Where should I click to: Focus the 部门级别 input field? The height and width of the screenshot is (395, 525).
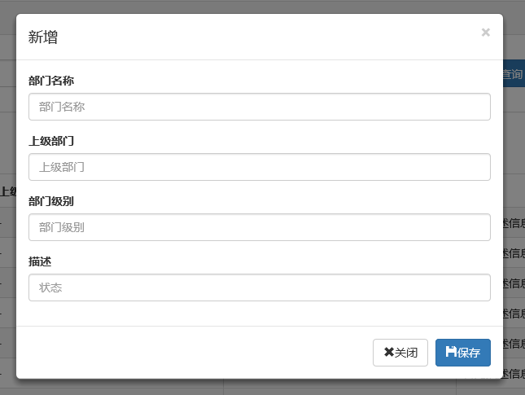tap(259, 227)
